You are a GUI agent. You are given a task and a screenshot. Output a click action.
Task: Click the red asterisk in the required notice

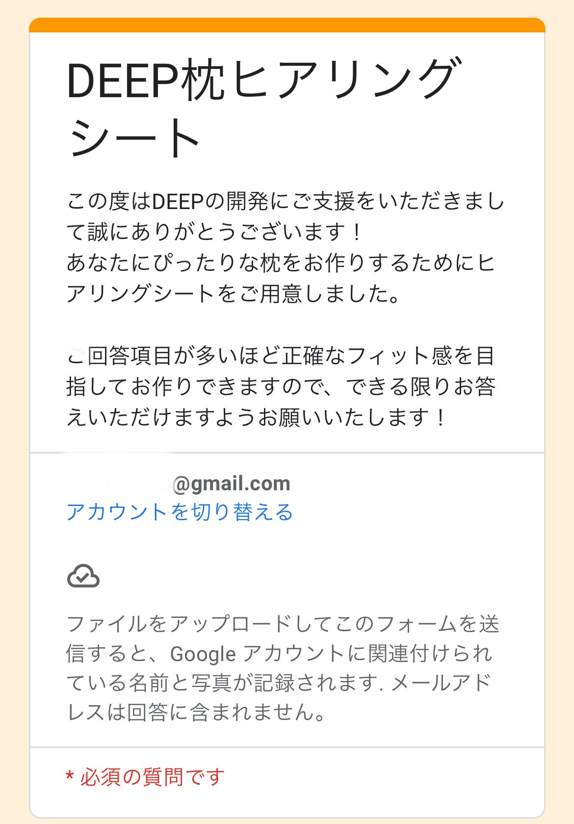[x=70, y=777]
